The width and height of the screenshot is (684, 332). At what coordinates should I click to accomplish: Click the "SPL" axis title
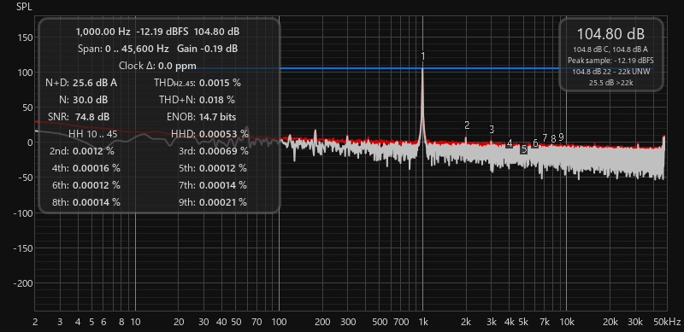tap(24, 7)
